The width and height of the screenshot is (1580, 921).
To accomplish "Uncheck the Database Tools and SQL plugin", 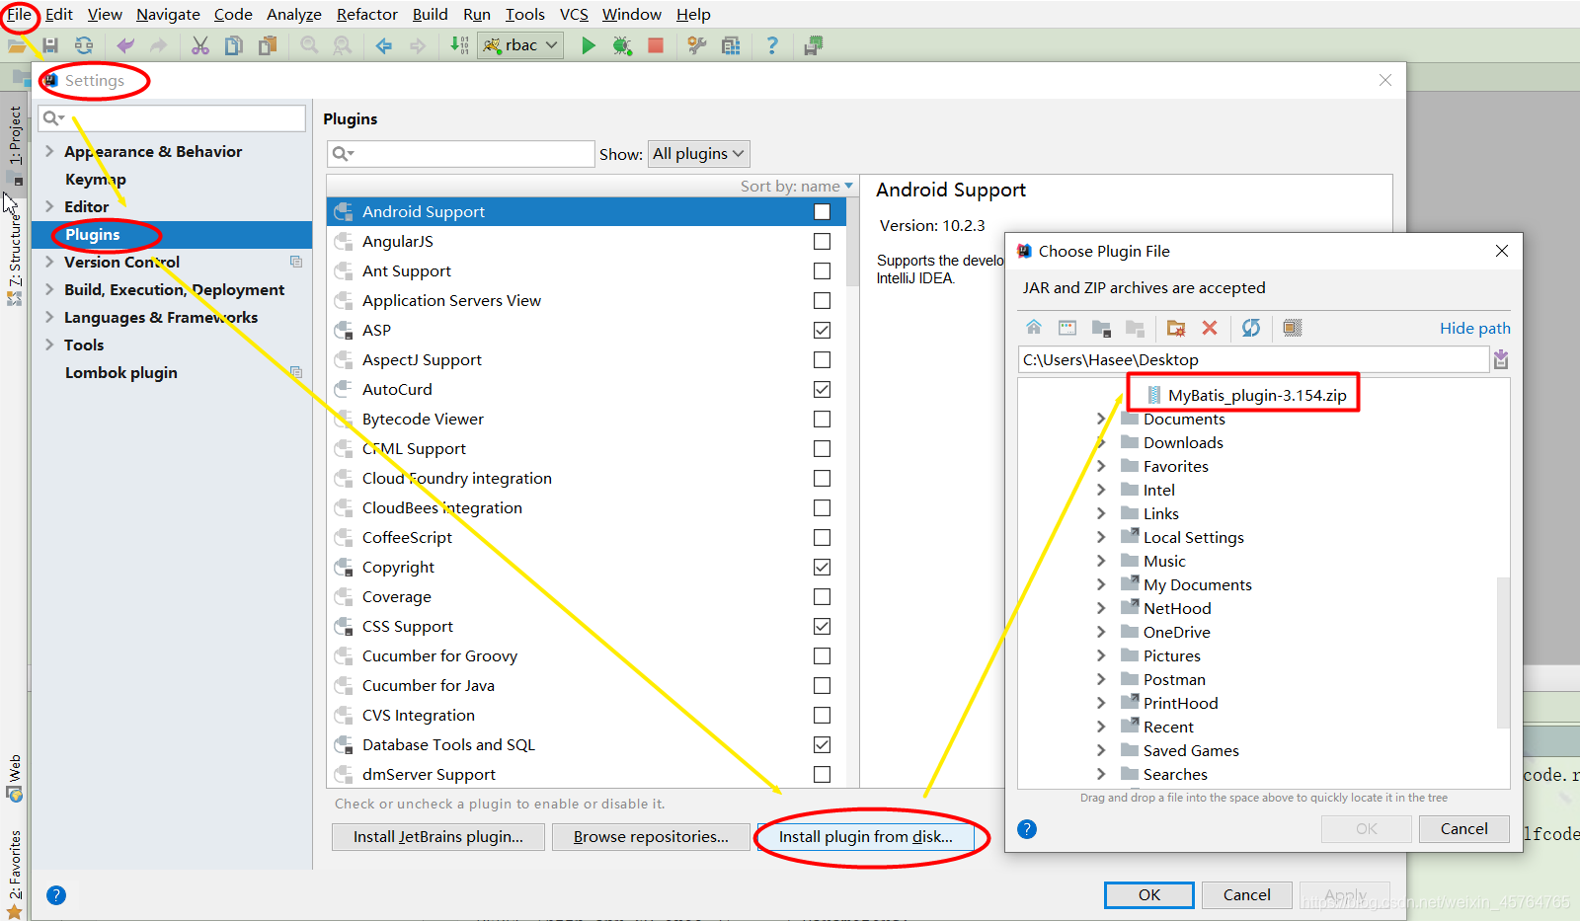I will [822, 744].
